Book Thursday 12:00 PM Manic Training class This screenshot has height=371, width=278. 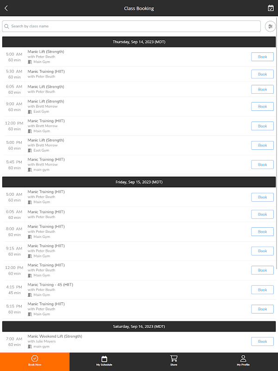(262, 126)
